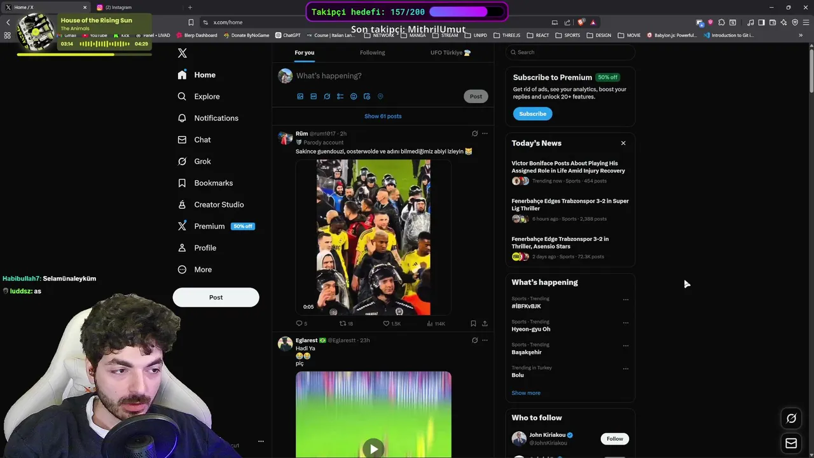View analytics of Rüm's post

[x=436, y=324]
